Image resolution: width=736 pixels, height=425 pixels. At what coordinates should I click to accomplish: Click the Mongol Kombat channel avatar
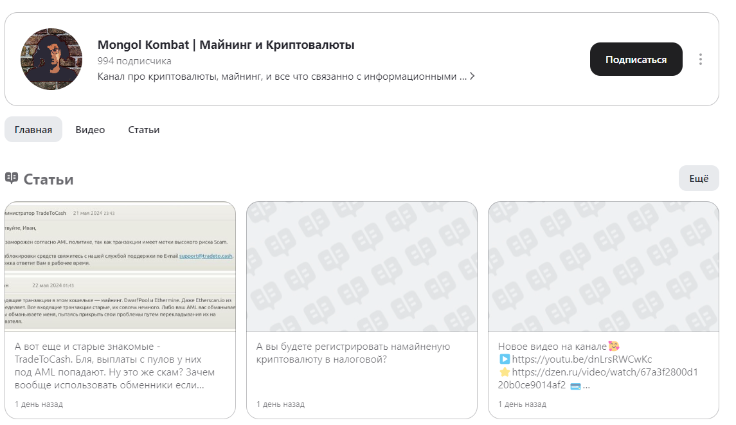tap(51, 59)
